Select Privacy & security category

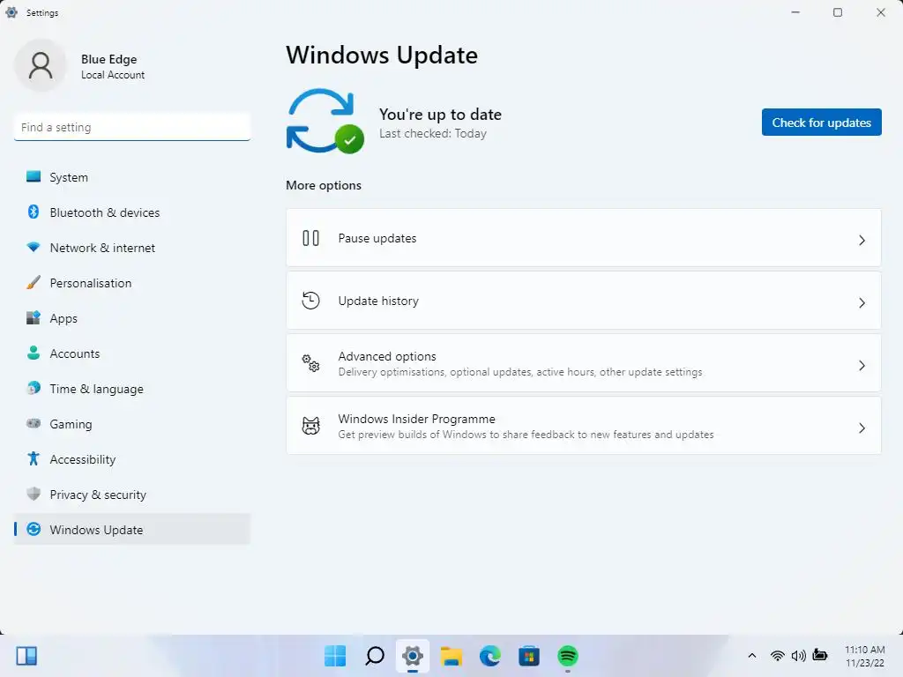[98, 495]
